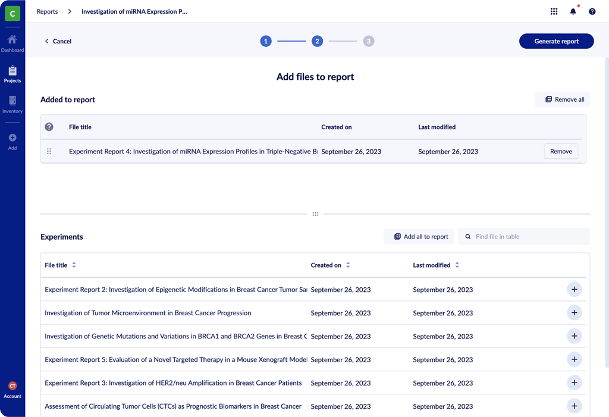This screenshot has width=609, height=417.
Task: Sort experiments by Last modified
Action: [457, 265]
